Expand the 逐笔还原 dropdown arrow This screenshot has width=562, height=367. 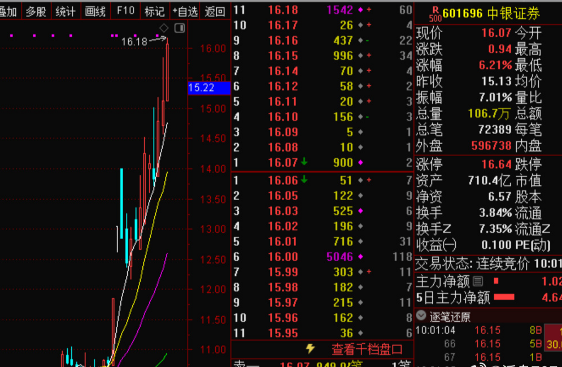421,316
